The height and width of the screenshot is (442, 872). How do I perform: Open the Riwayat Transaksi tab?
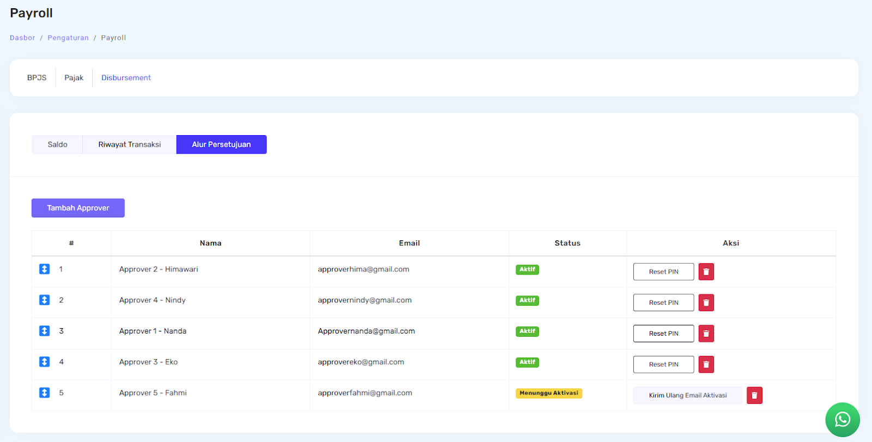tap(129, 144)
